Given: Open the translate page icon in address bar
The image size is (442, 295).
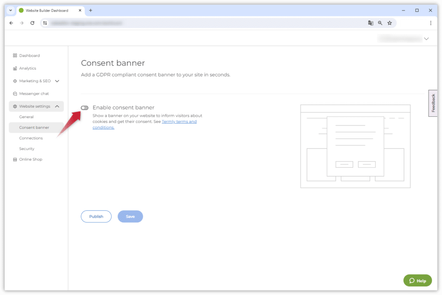Looking at the screenshot, I should tap(370, 23).
